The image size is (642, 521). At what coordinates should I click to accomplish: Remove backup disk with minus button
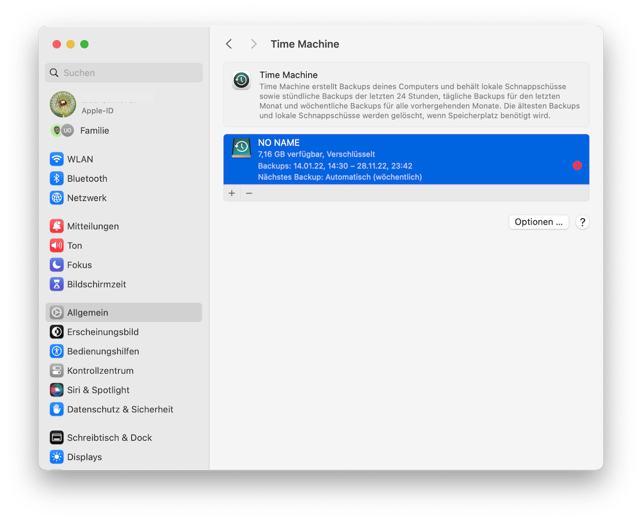249,193
